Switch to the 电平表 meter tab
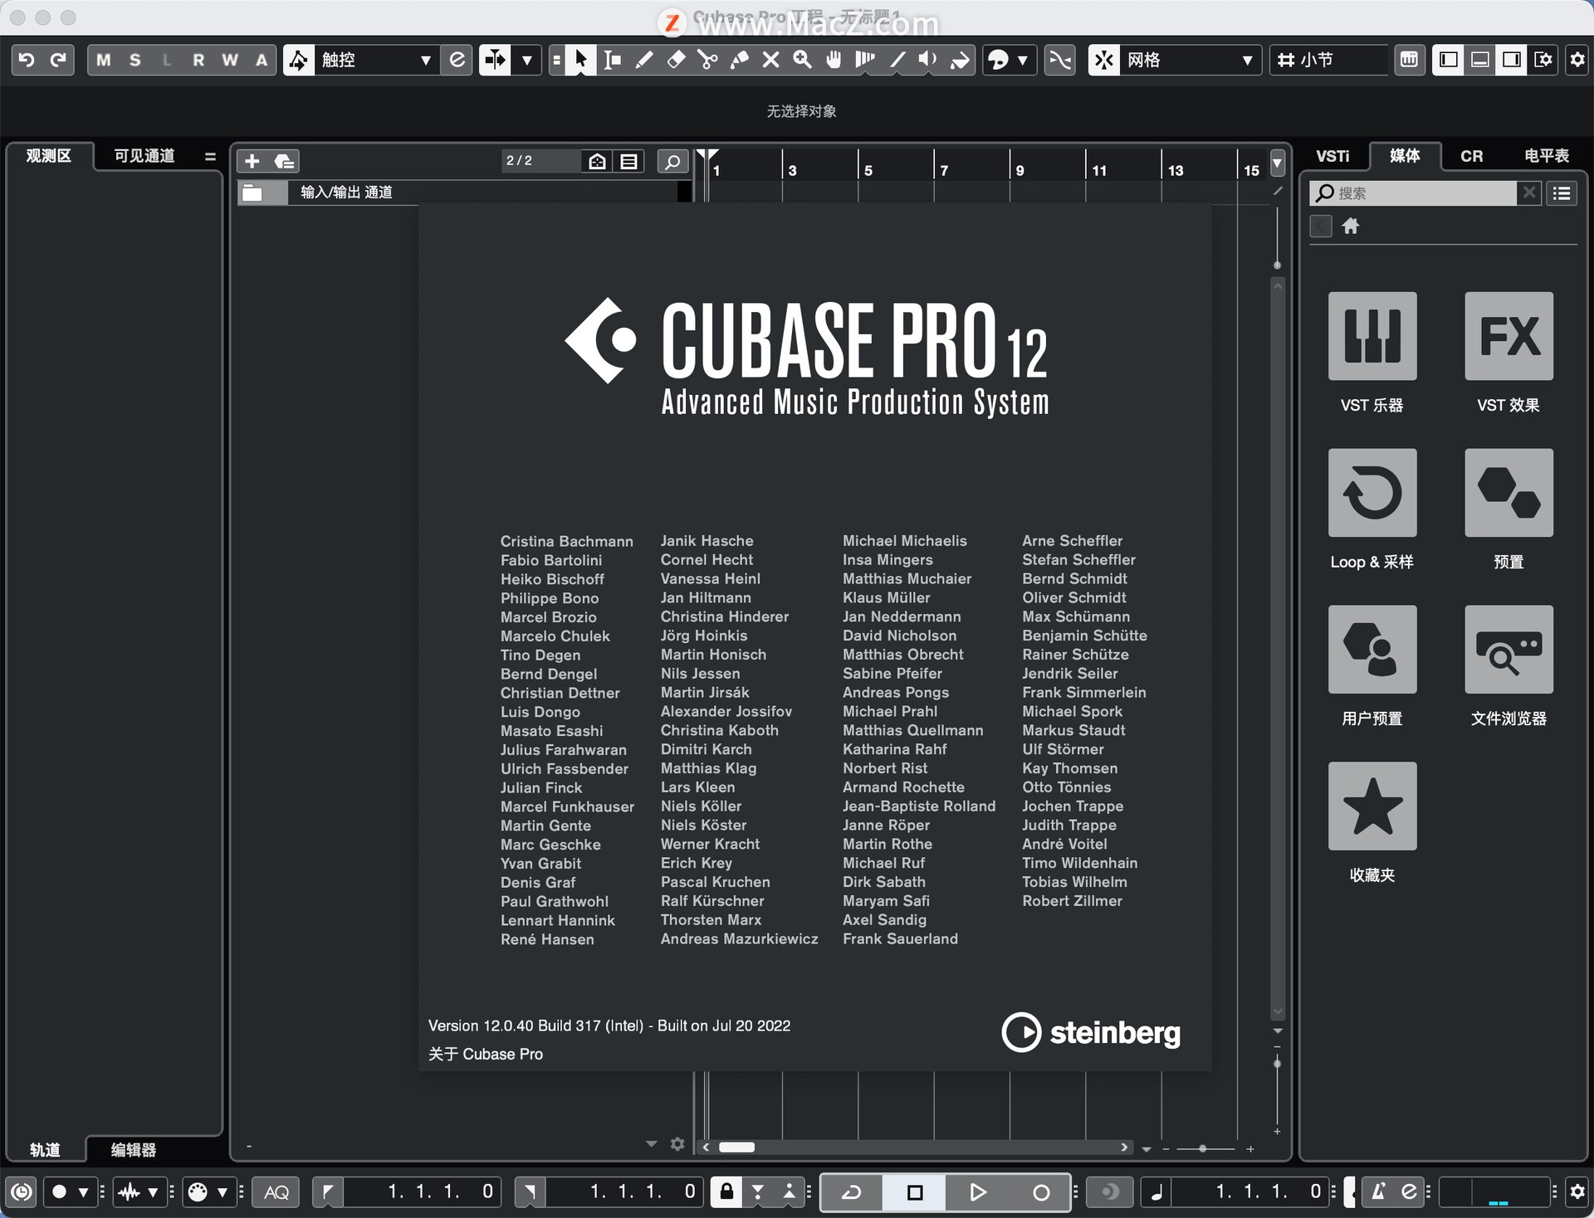Screen dimensions: 1594x1218 pyautogui.click(x=1547, y=156)
